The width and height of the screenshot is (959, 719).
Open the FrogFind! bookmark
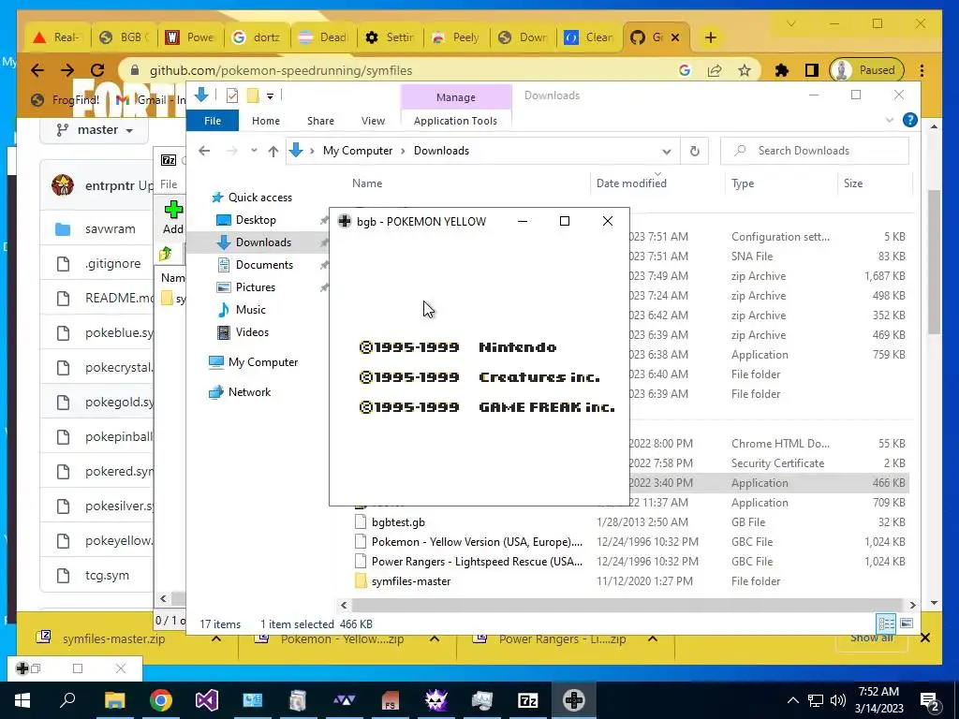(x=65, y=99)
